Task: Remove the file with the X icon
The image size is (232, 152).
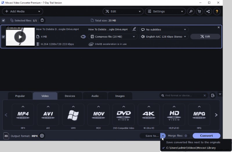Action: [219, 27]
